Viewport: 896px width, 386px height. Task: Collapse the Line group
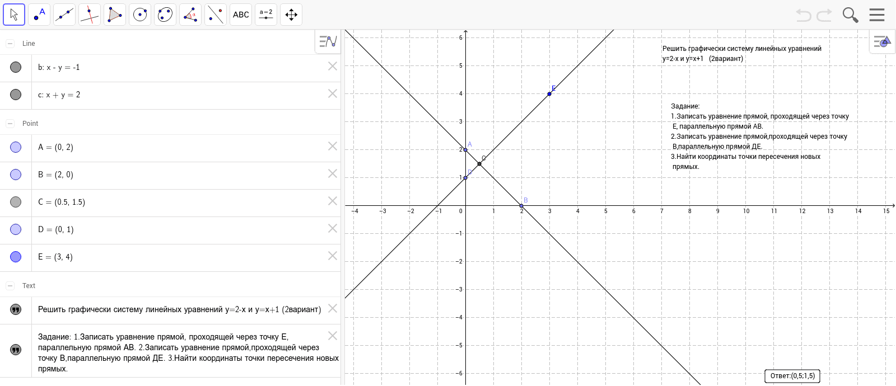pos(10,44)
